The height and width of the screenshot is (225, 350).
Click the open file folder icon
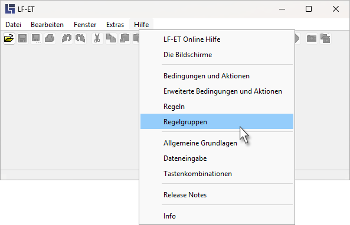point(9,38)
